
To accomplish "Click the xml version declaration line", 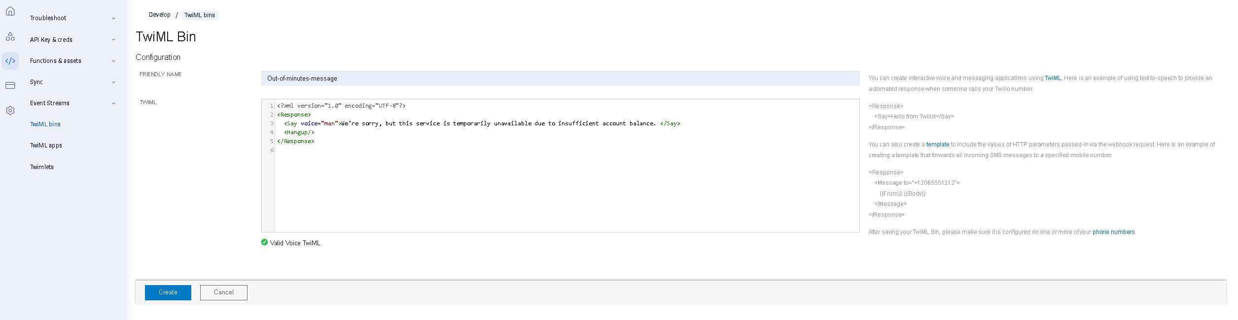I will [341, 106].
